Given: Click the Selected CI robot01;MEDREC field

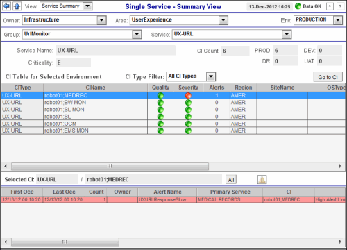Looking at the screenshot, I should point(153,179).
